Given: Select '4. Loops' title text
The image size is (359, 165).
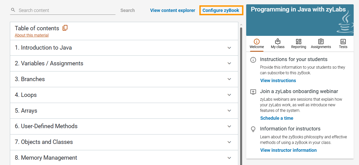Looking at the screenshot, I should coord(26,95).
